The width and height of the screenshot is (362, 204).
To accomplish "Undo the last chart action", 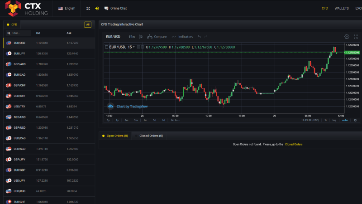I will click(199, 37).
